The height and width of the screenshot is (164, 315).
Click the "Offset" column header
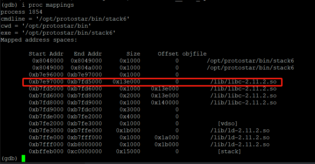coord(168,54)
